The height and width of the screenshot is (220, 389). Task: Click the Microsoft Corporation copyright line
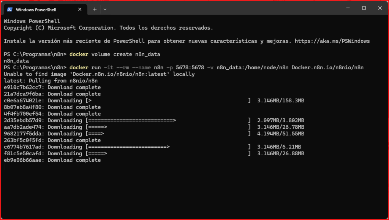[108, 28]
